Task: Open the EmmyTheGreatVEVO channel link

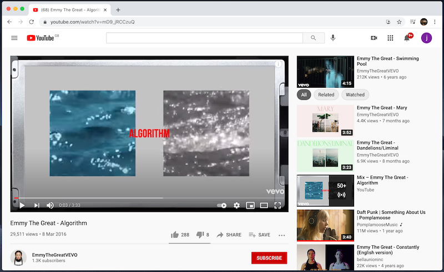Action: [x=53, y=254]
